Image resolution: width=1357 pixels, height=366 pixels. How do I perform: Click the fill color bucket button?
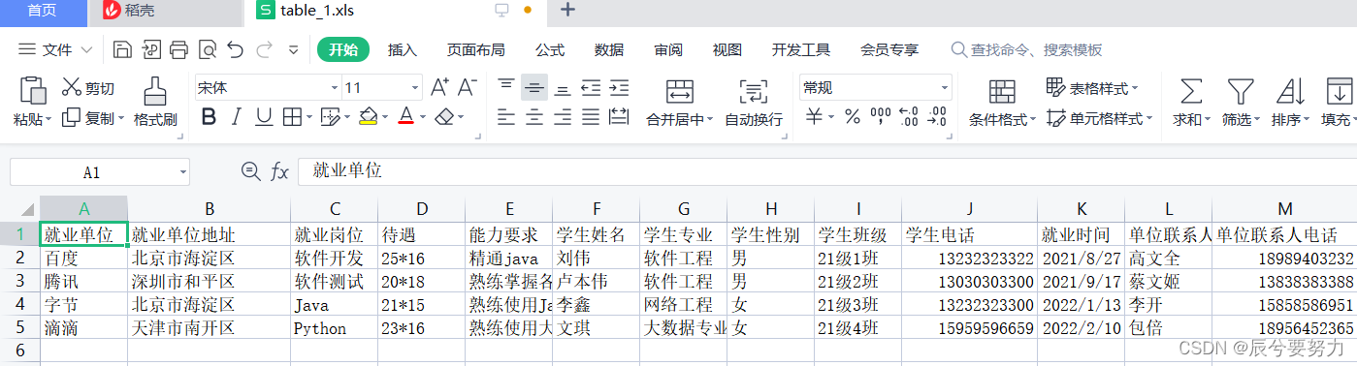(x=368, y=117)
